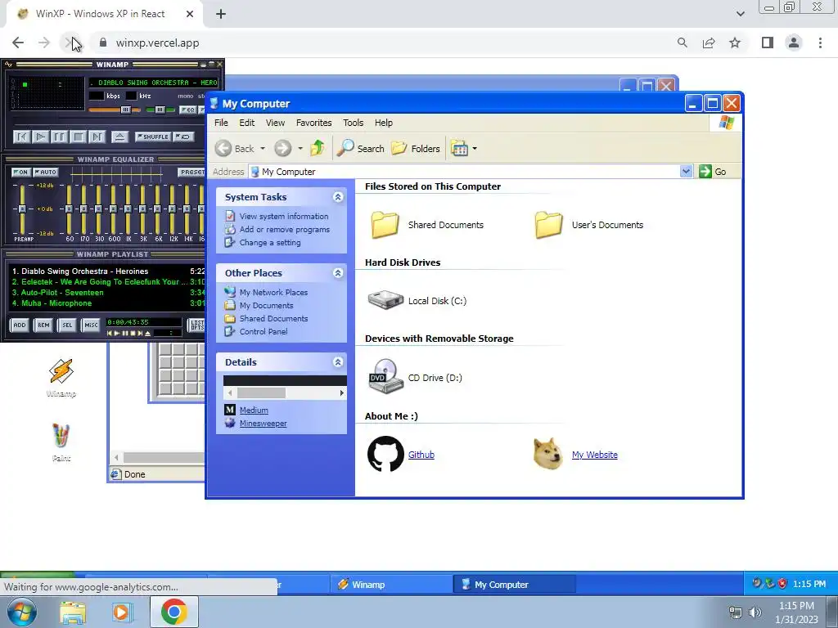Pause playback in Winamp
The height and width of the screenshot is (628, 838).
click(x=59, y=137)
